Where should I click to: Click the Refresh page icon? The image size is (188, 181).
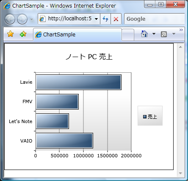(105, 19)
